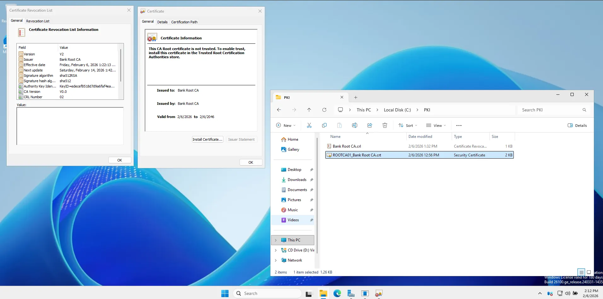Image resolution: width=603 pixels, height=299 pixels.
Task: Open File Explorer from the taskbar
Action: point(323,293)
